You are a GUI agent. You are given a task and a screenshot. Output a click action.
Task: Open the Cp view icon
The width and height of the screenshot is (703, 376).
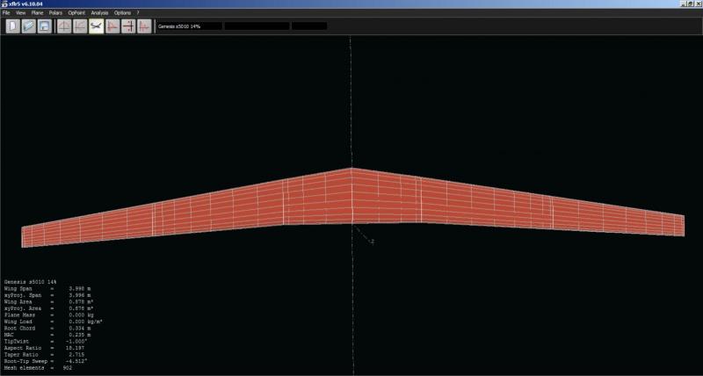click(112, 26)
